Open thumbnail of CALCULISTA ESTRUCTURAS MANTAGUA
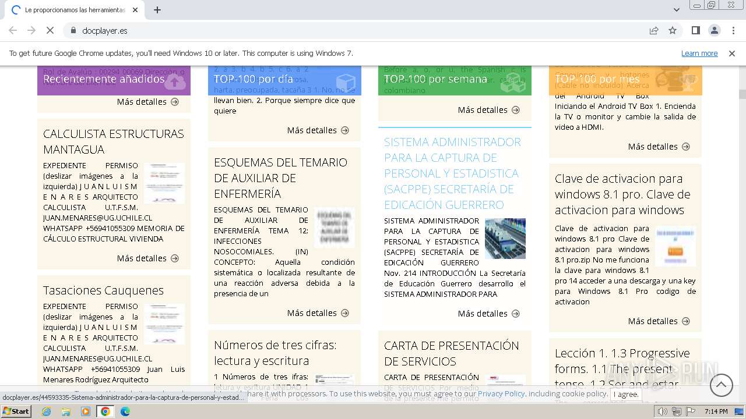Image resolution: width=746 pixels, height=419 pixels. (164, 183)
